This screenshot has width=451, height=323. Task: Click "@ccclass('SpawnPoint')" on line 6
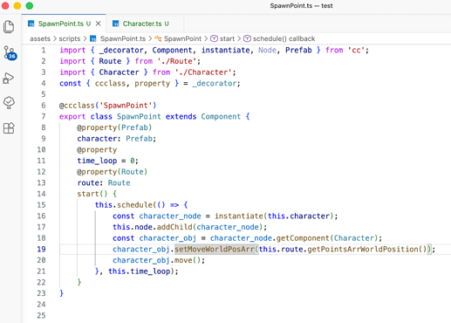[x=107, y=106]
